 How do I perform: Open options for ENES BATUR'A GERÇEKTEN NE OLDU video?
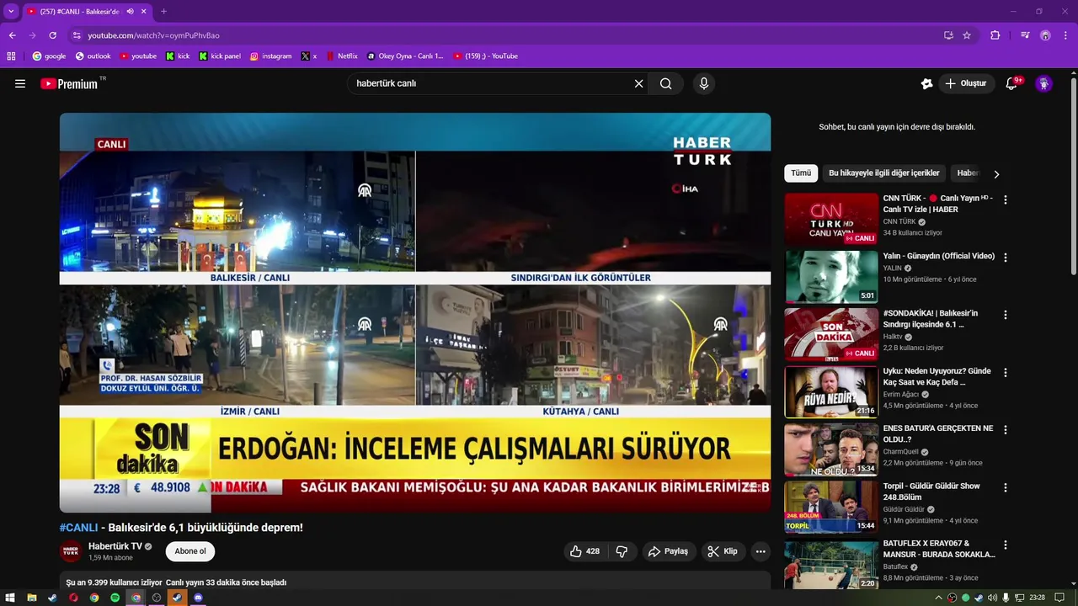coord(1005,429)
